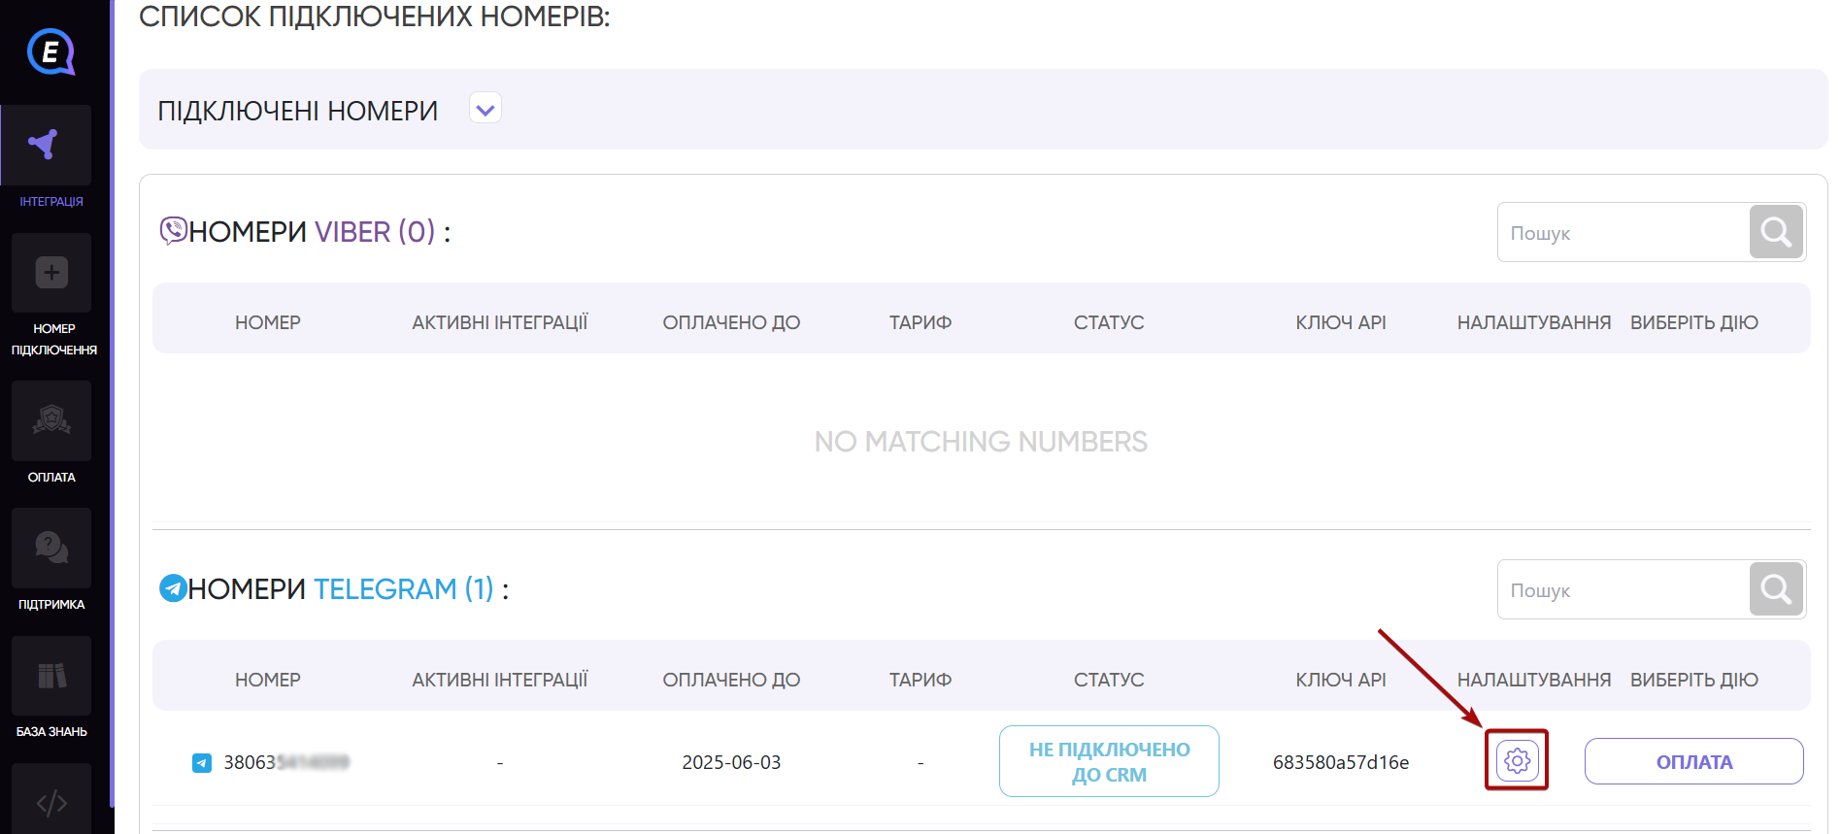Viewport: 1841px width, 834px height.
Task: Click the Viber search magnifier button
Action: coord(1776,232)
